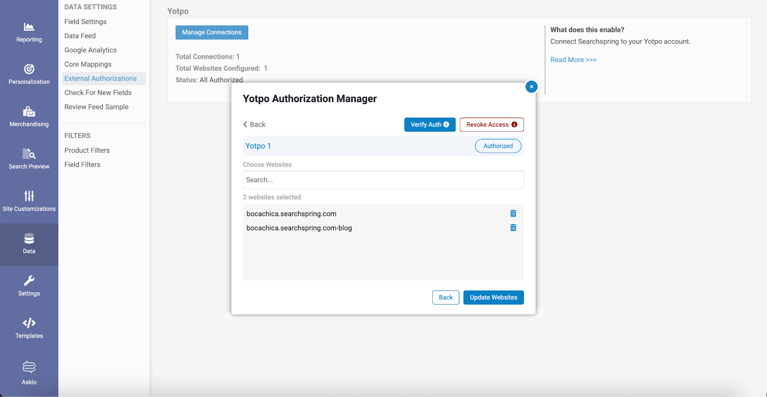Screen dimensions: 767x397
Task: Open the Google Analytics menu item
Action: click(91, 50)
